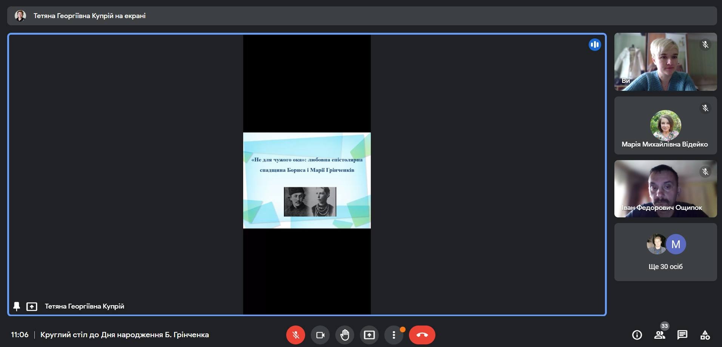The height and width of the screenshot is (347, 722).
Task: Open the meeting details info icon
Action: tap(637, 335)
